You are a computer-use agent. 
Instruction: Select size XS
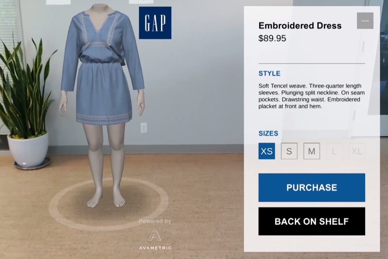point(267,151)
